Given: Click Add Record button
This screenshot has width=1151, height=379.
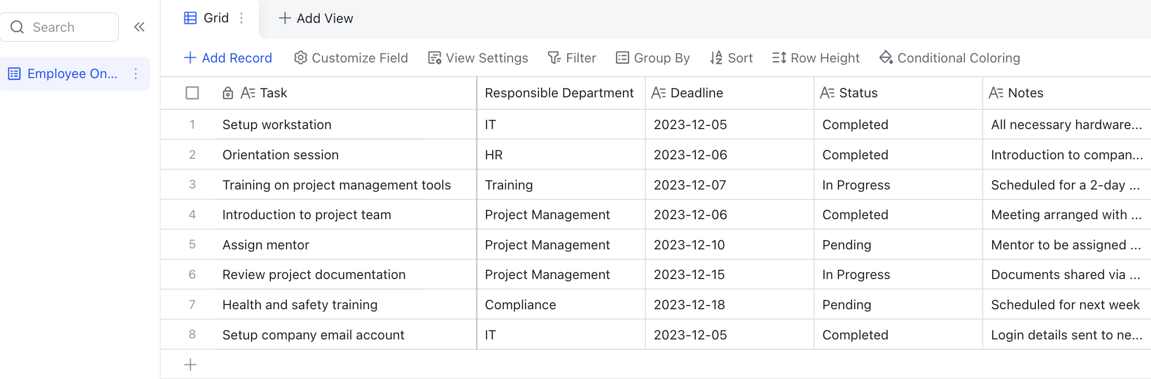Looking at the screenshot, I should pos(228,58).
